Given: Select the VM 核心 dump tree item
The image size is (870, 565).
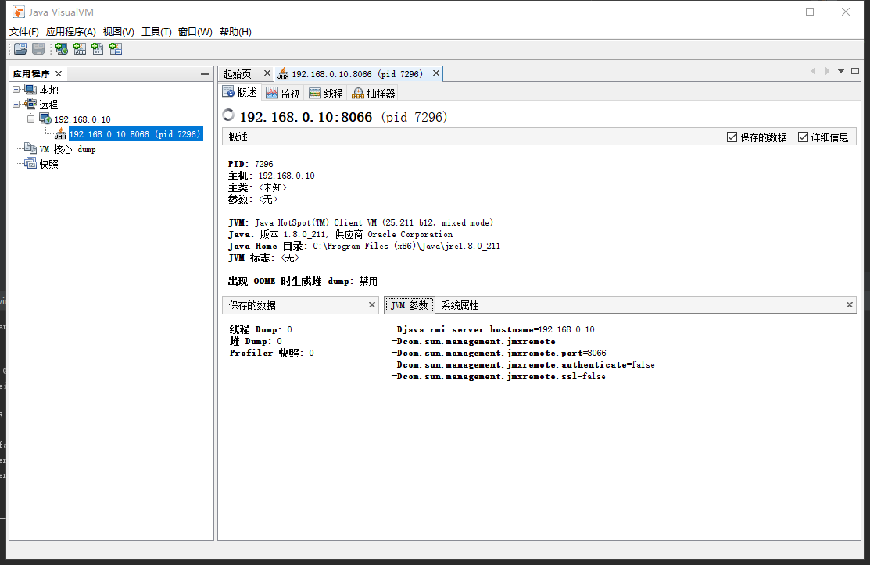Looking at the screenshot, I should coord(68,149).
